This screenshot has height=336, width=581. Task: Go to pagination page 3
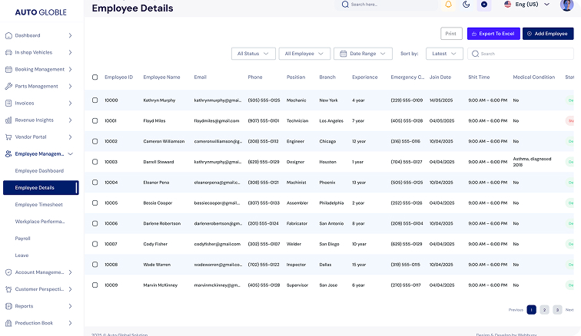557,310
